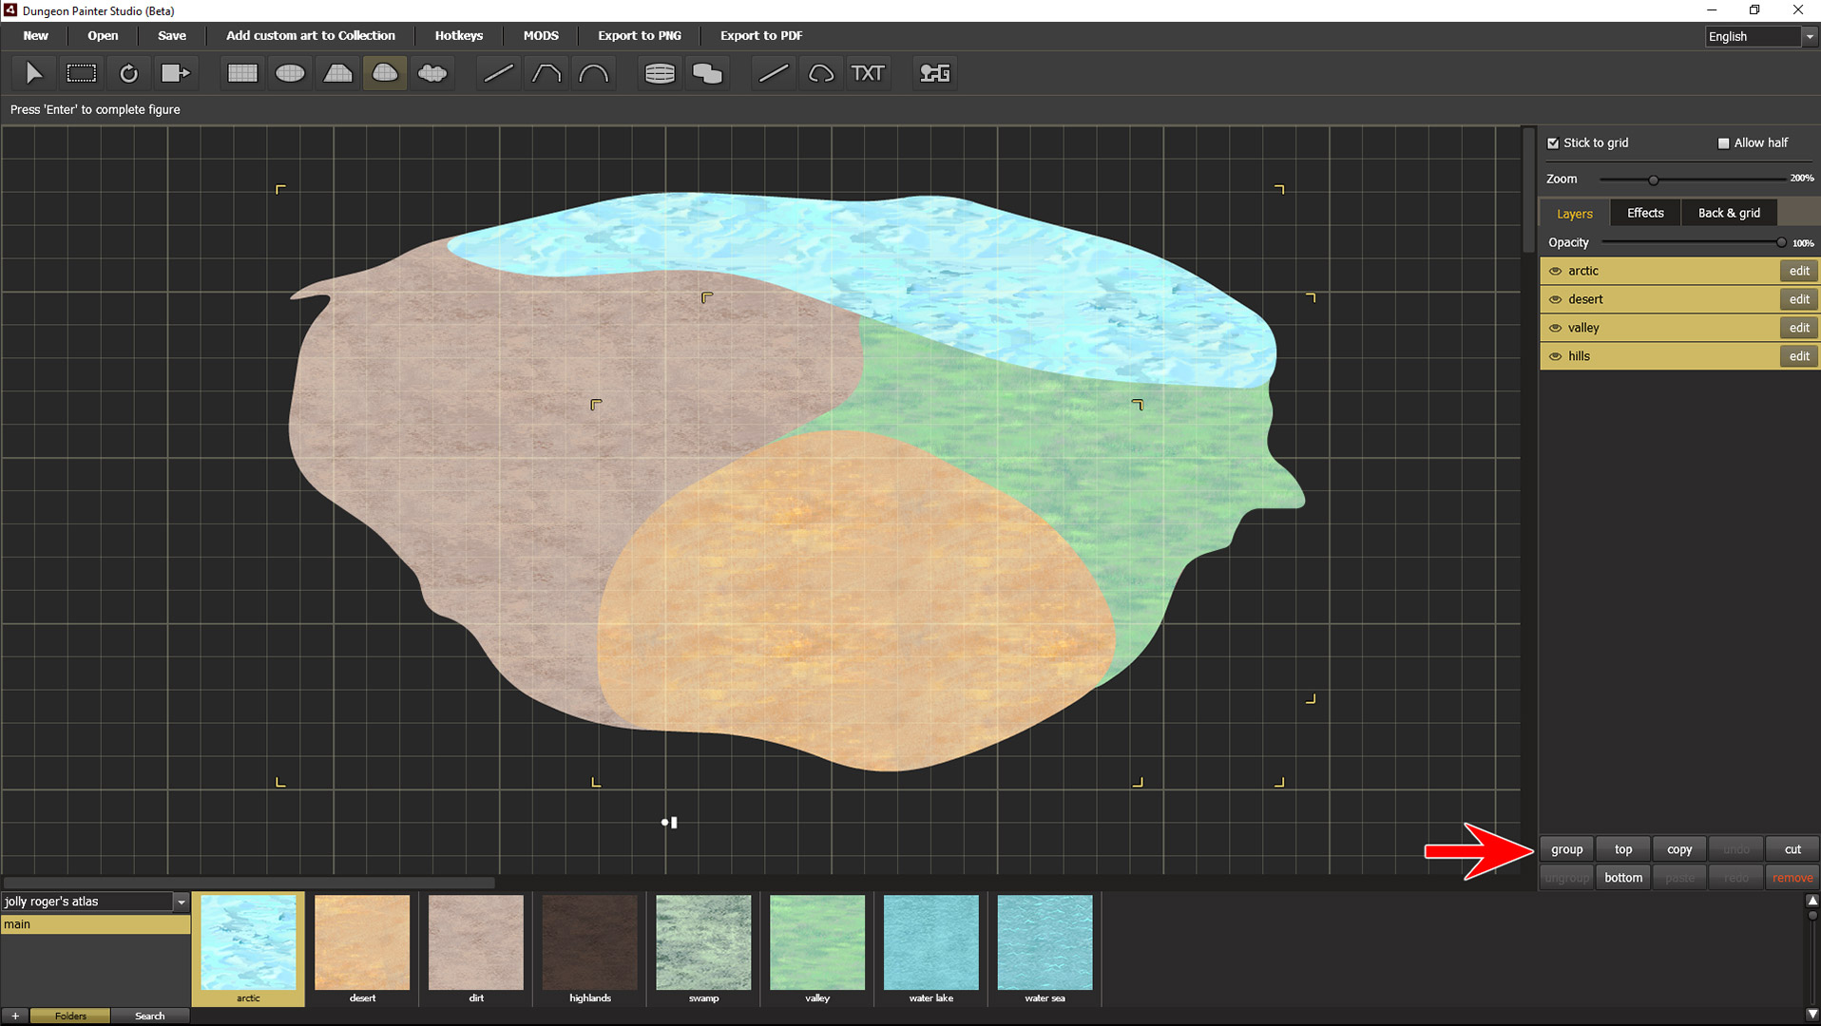The height and width of the screenshot is (1026, 1821).
Task: Click the plus add folder button
Action: (x=15, y=1016)
